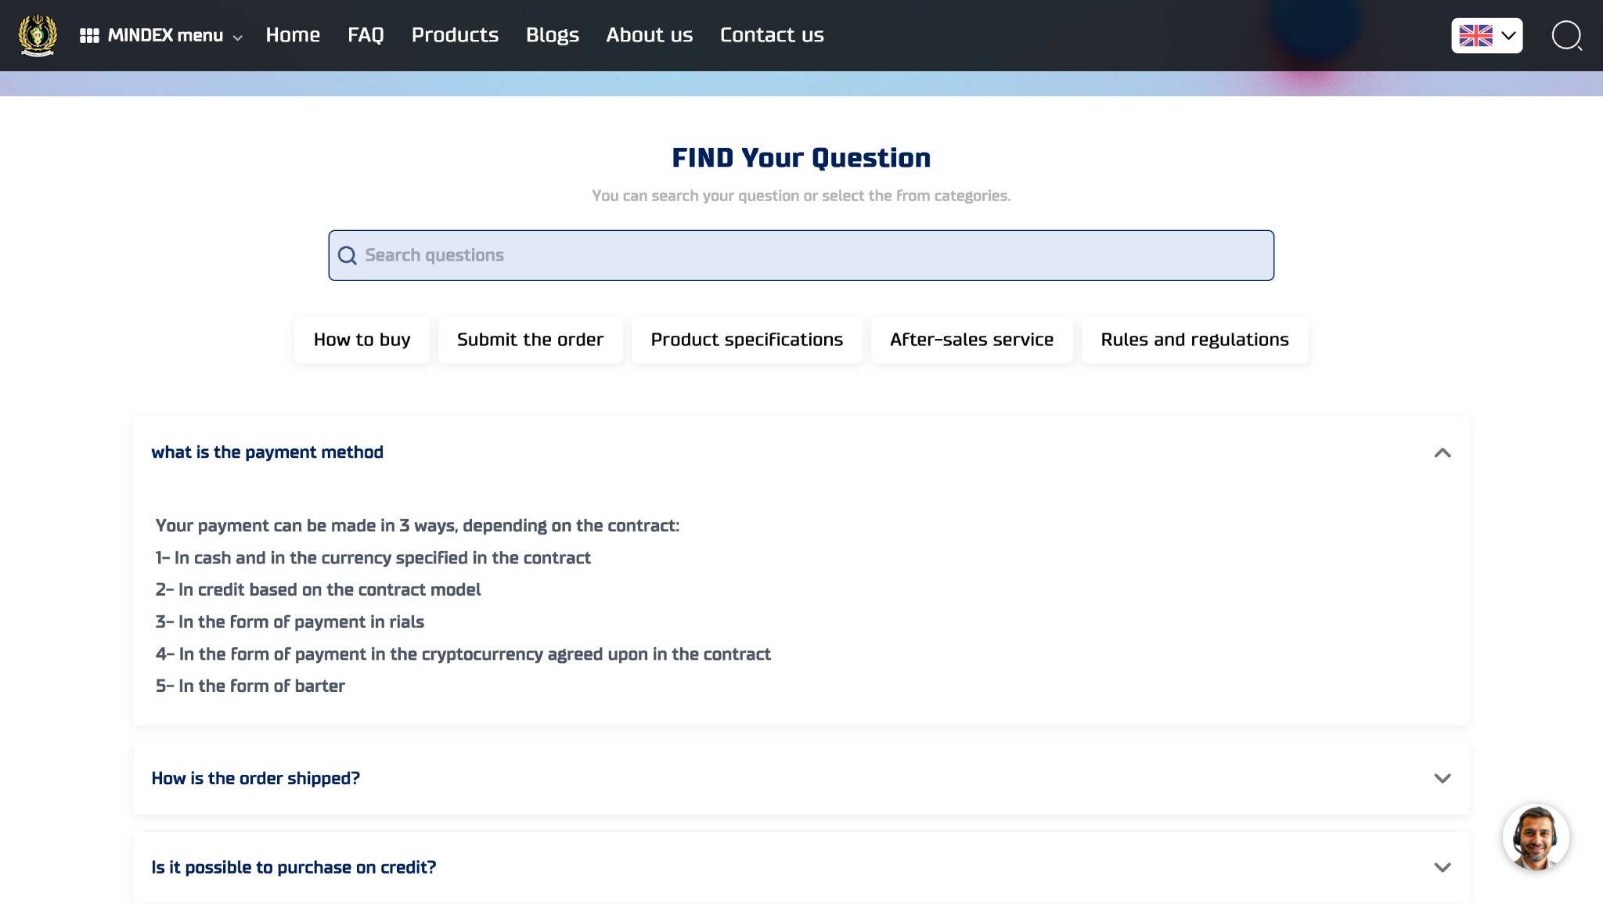Open the support agent chat avatar
The height and width of the screenshot is (904, 1603).
point(1535,837)
